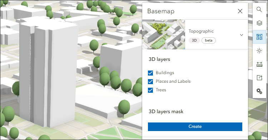The height and width of the screenshot is (140, 268).
Task: Open the Layers panel icon
Action: (x=259, y=23)
